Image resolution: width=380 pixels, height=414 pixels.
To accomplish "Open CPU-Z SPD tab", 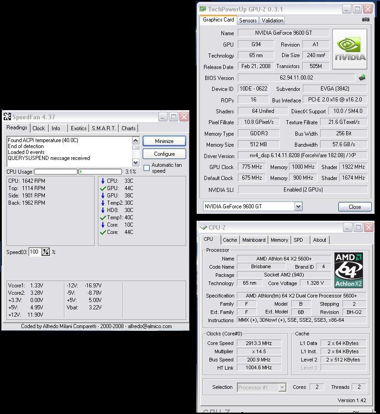I will tap(298, 240).
